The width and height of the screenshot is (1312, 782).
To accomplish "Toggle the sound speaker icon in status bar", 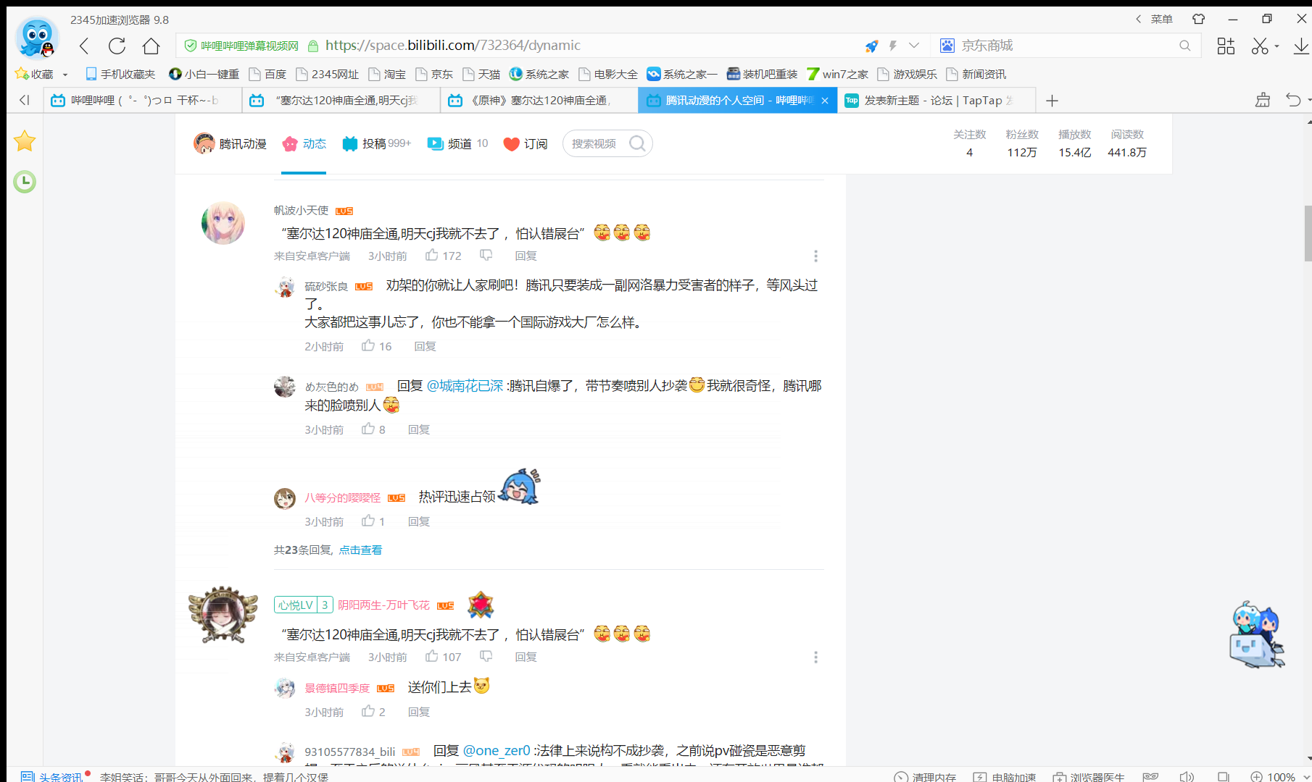I will 1187,776.
